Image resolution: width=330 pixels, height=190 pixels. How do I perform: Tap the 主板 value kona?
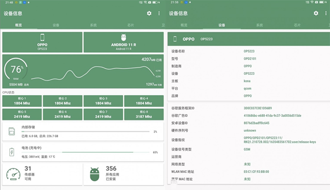[247, 81]
